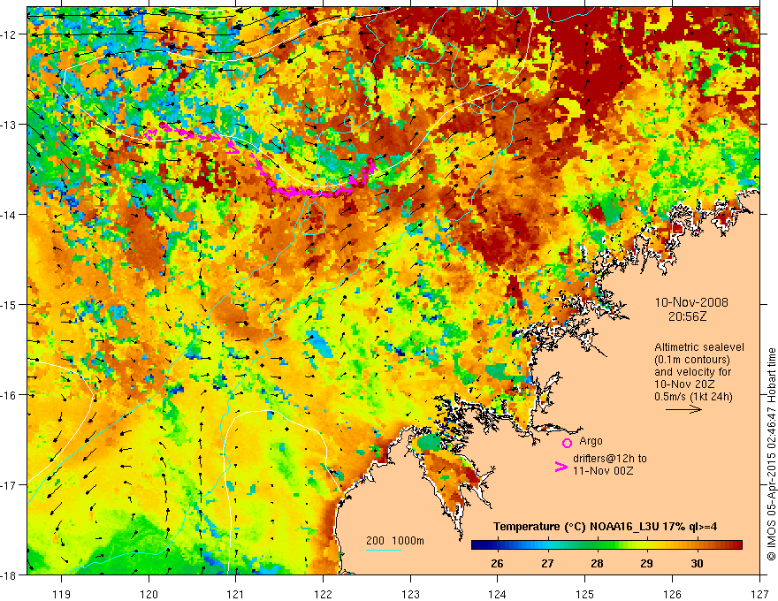
Task: Click latitude axis label -16
Action: tap(10, 395)
